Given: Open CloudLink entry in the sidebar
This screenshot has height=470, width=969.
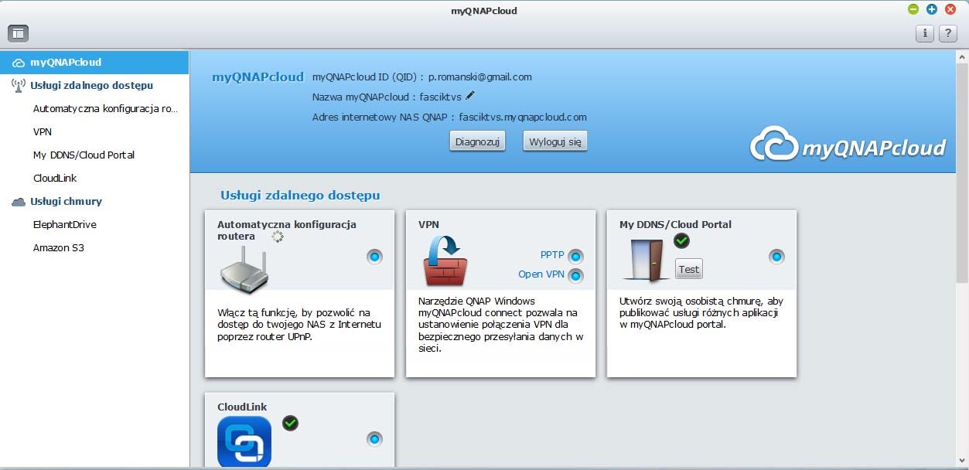Looking at the screenshot, I should [x=55, y=179].
